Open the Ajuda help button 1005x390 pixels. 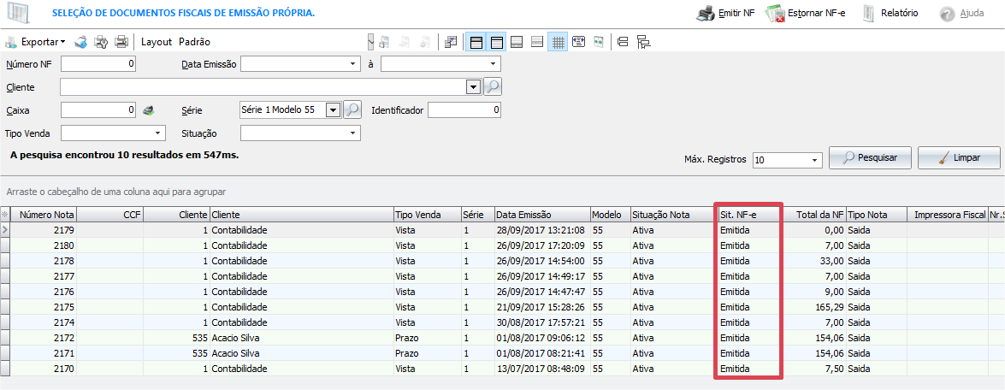[x=961, y=14]
